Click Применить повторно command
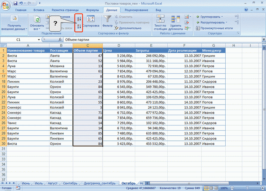This screenshot has height=191, width=266. tap(132, 22)
